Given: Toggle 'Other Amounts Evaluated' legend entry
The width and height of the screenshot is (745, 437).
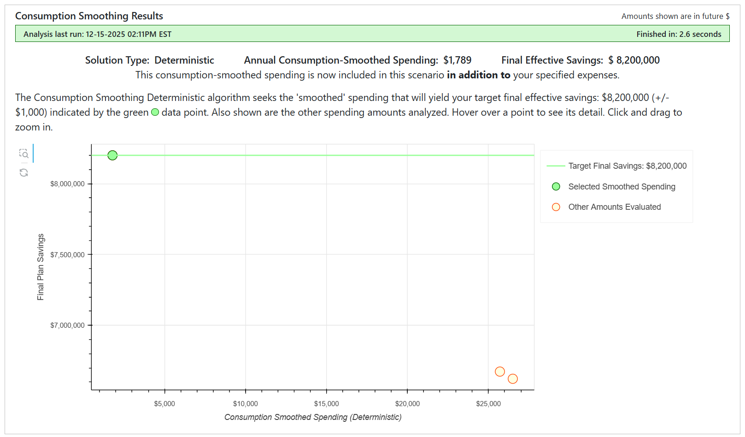Looking at the screenshot, I should tap(614, 207).
